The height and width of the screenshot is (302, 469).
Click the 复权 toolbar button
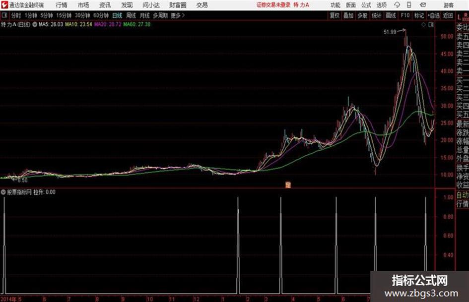point(335,15)
